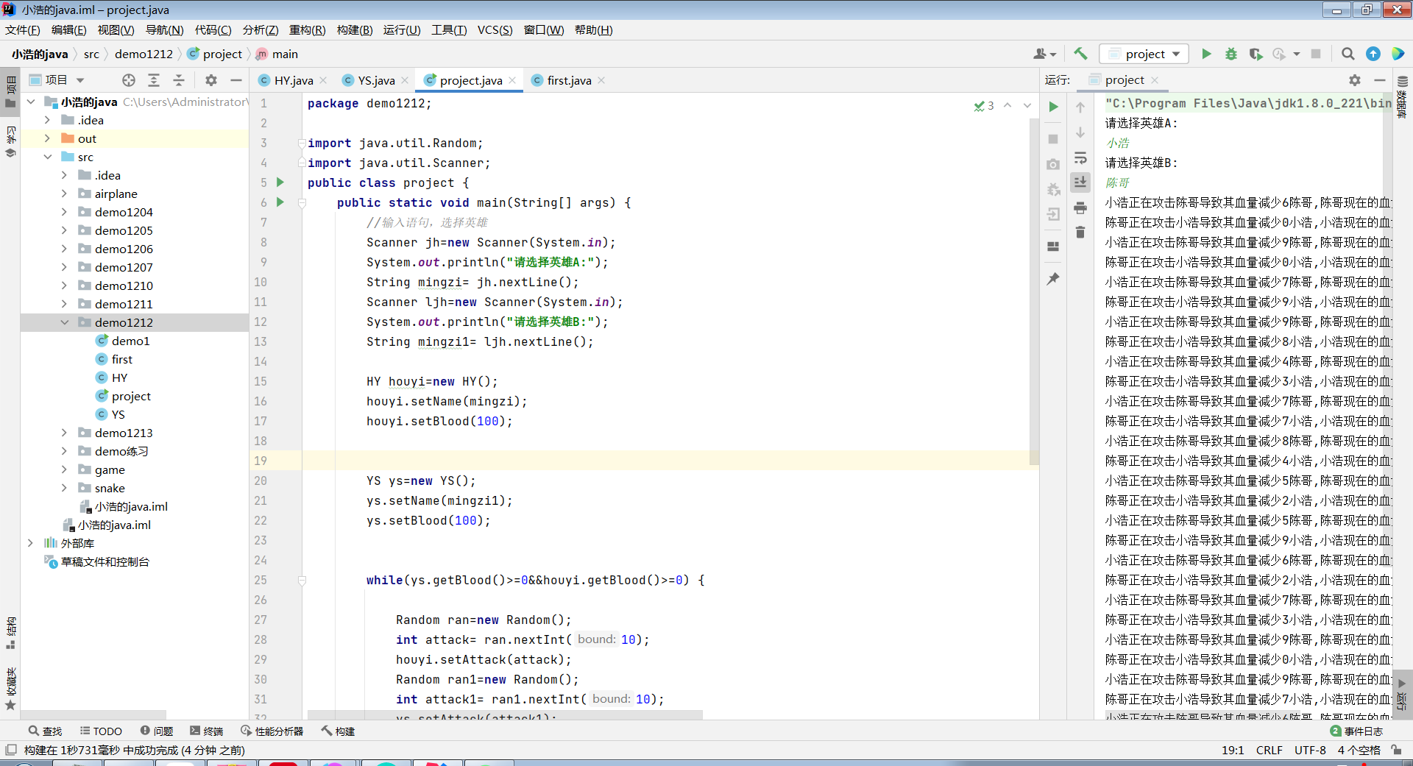Toggle the read-only lock icon in status bar
The width and height of the screenshot is (1413, 766).
pos(1396,750)
